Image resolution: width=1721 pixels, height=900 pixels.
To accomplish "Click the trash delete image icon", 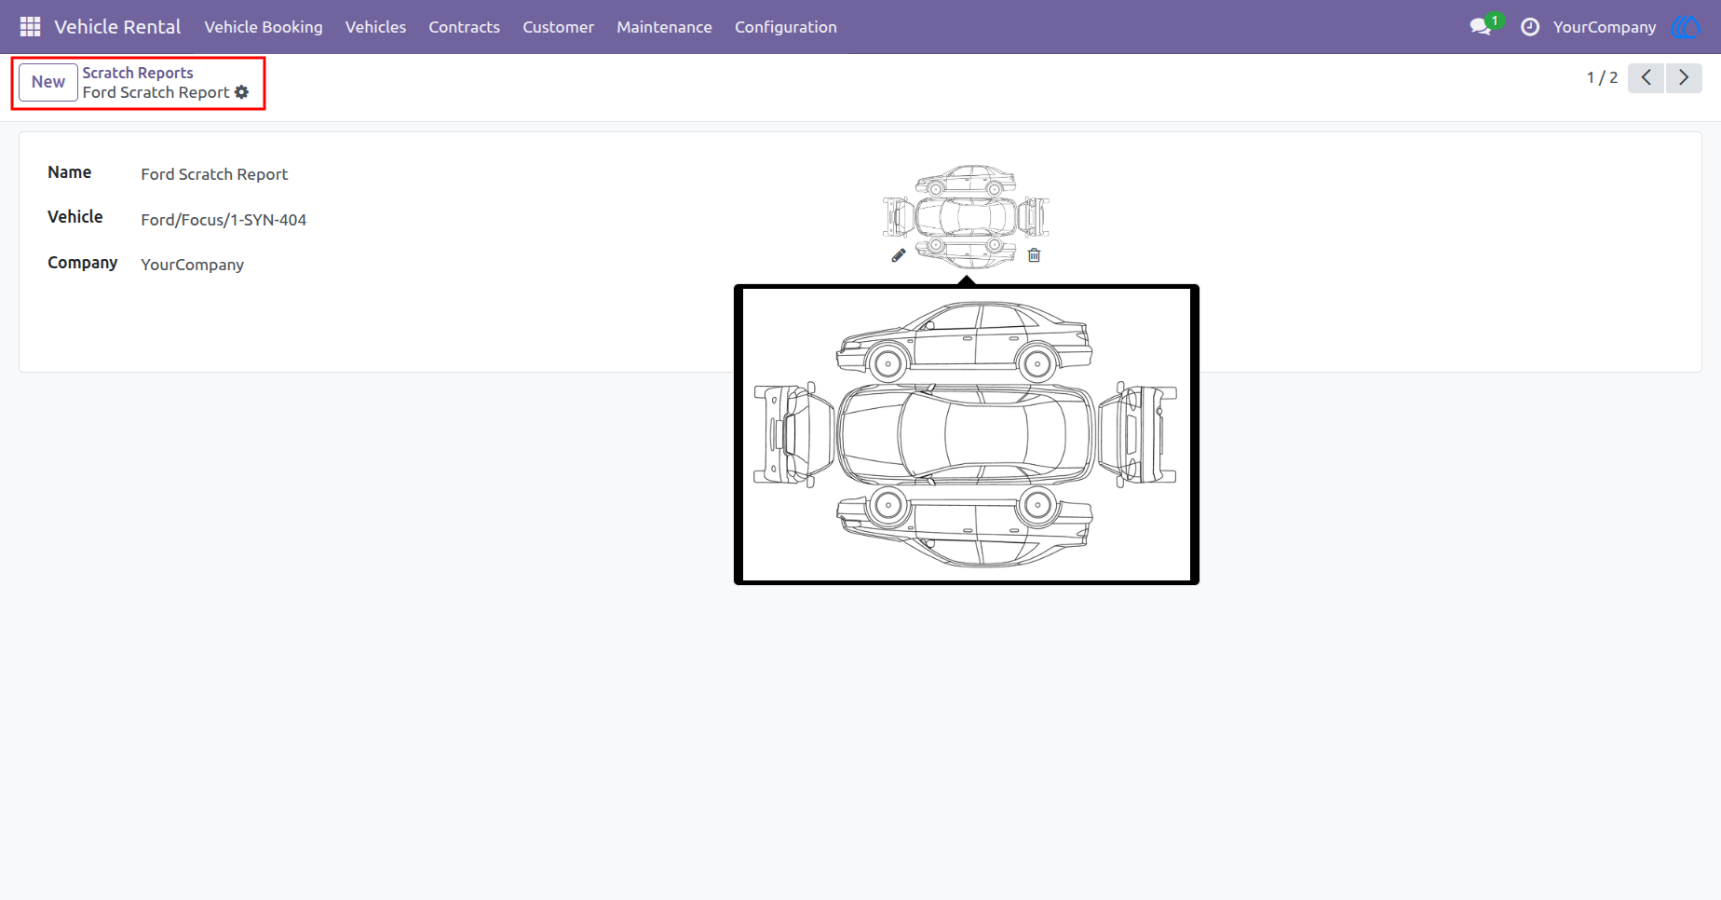I will [1034, 255].
